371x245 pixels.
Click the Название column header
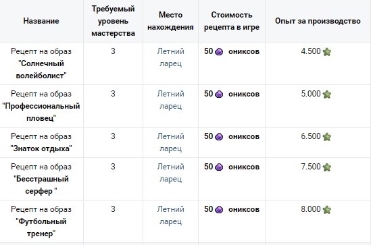[41, 21]
